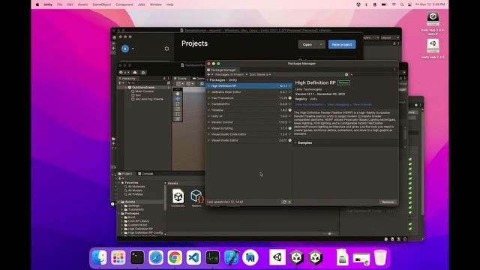Open Safari from the Dock
The width and height of the screenshot is (480, 270).
pyautogui.click(x=156, y=257)
